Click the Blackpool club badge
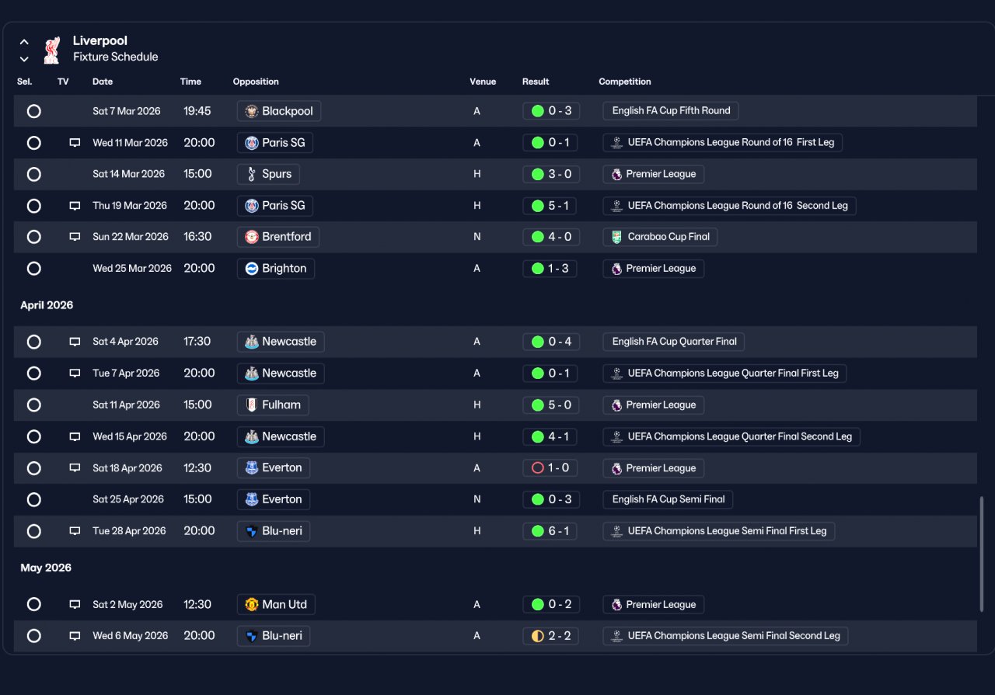Viewport: 995px width, 695px height. [x=251, y=111]
